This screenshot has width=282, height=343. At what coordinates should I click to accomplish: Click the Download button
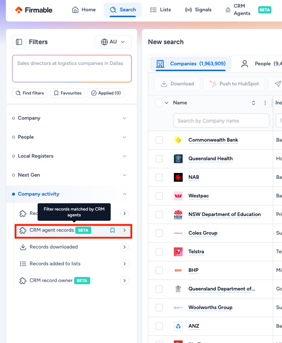[x=177, y=84]
